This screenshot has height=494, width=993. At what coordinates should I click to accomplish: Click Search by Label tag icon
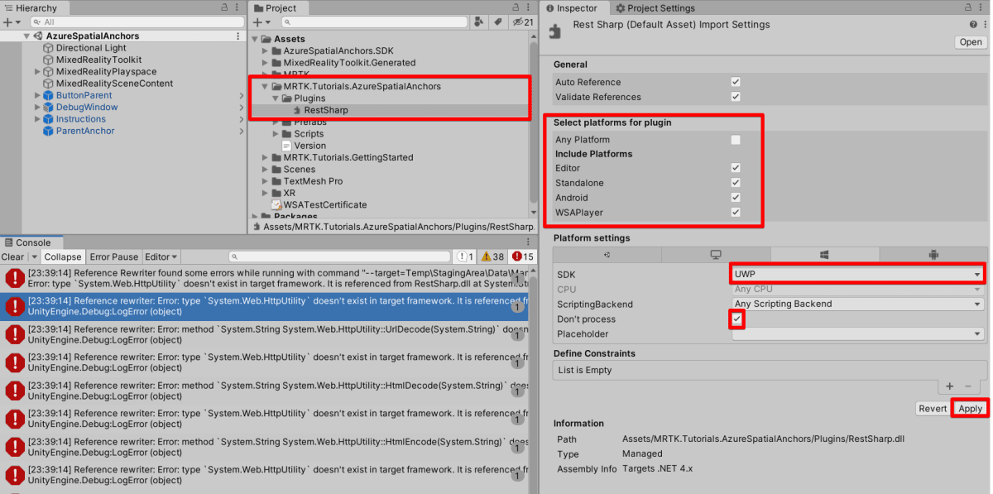(497, 22)
